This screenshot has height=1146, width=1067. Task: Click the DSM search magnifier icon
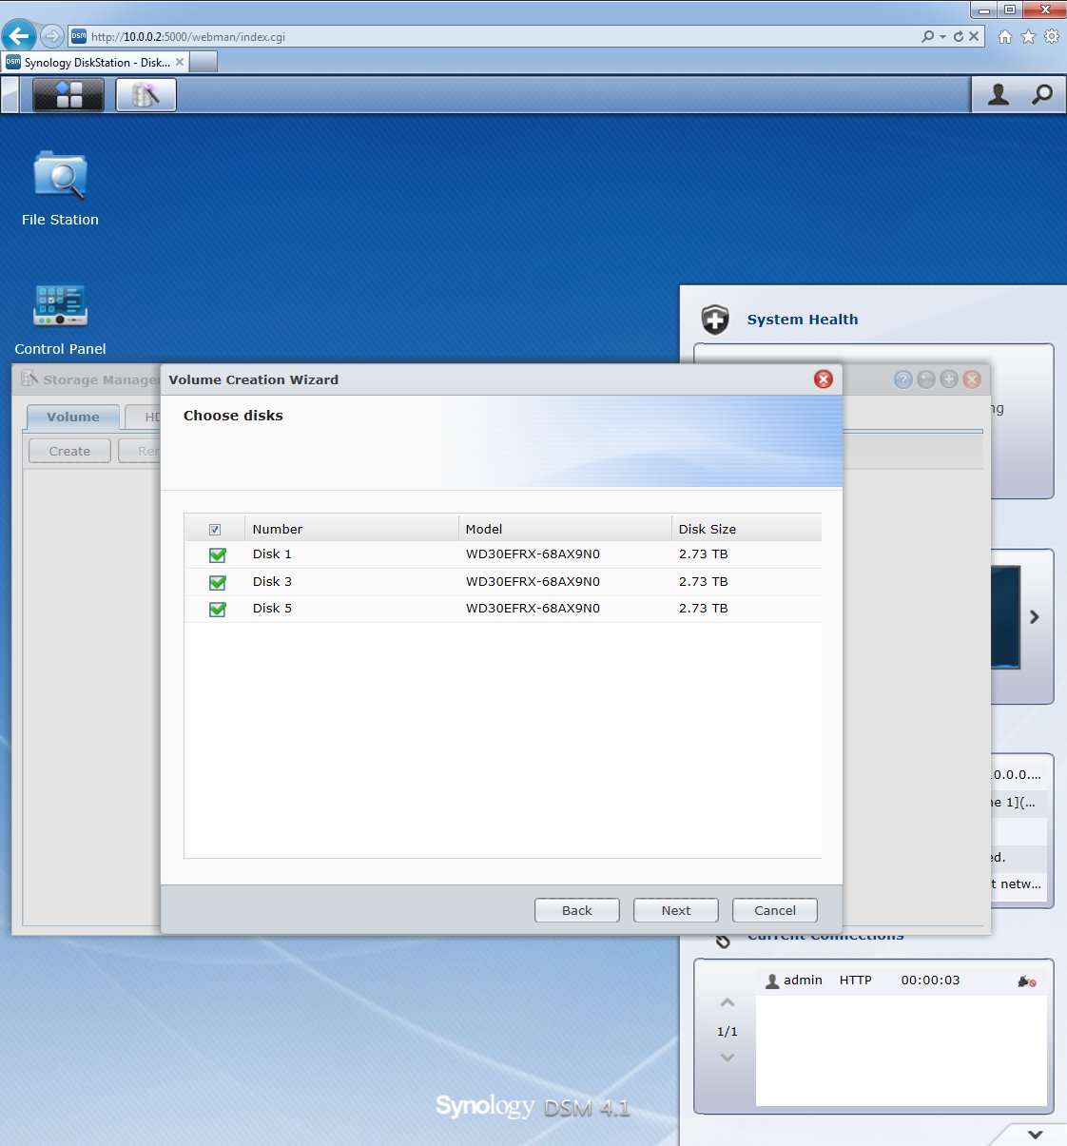tap(1042, 94)
